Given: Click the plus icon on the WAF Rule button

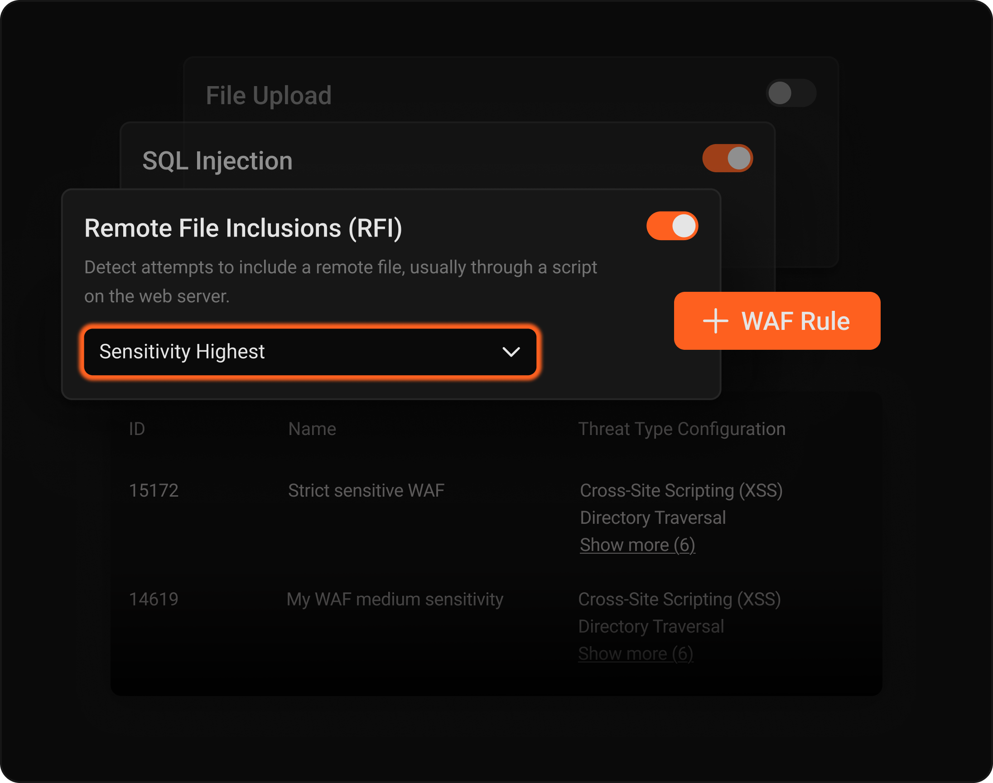Looking at the screenshot, I should coord(716,321).
